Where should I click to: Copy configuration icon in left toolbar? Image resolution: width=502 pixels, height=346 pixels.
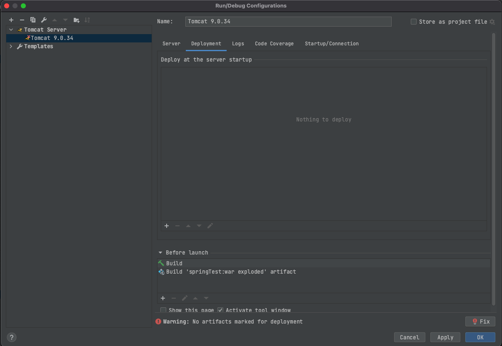(x=33, y=20)
